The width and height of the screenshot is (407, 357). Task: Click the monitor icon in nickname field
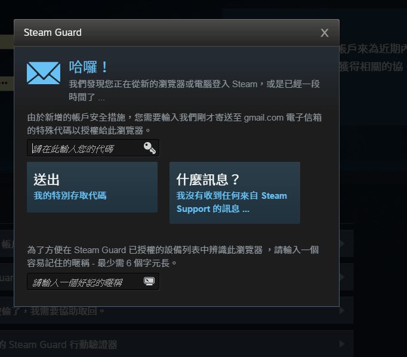[x=149, y=281]
